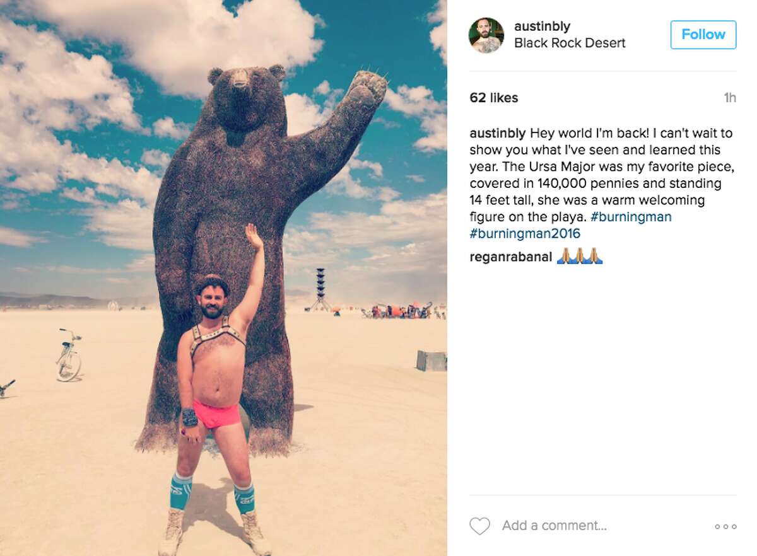View the 62 likes list
This screenshot has width=757, height=556.
(494, 98)
